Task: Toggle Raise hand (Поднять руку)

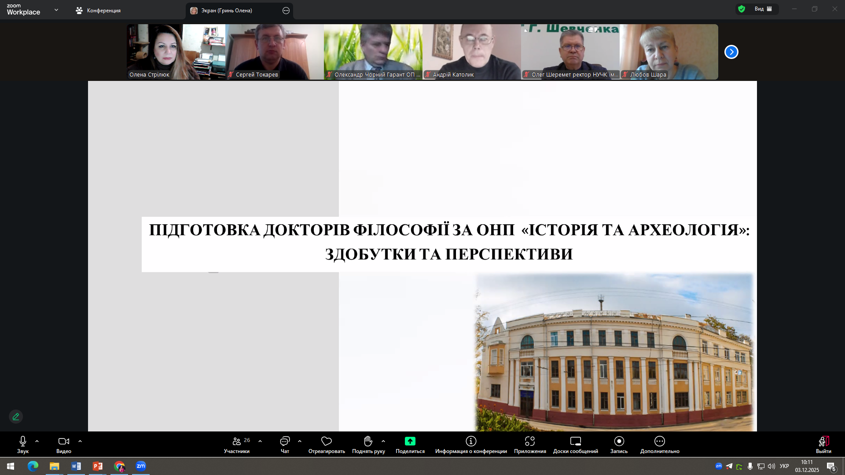Action: point(368,444)
